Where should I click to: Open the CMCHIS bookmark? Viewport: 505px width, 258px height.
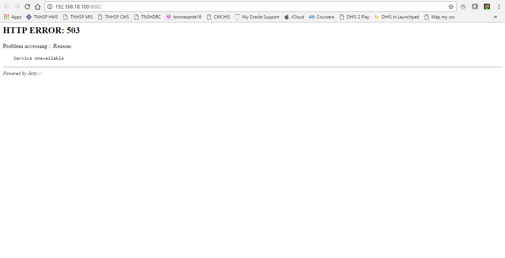(218, 17)
